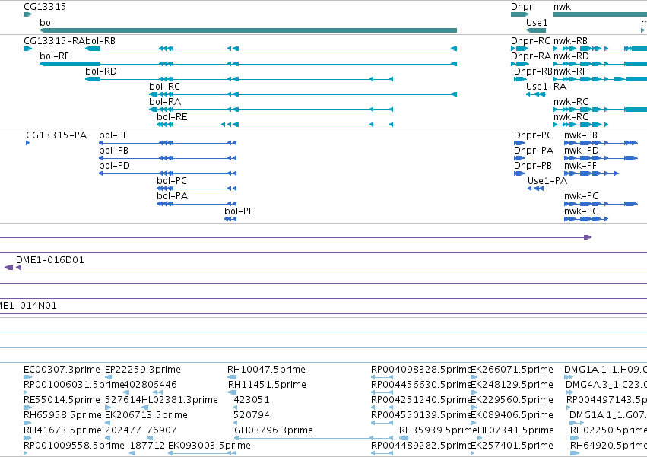647x457 pixels.
Task: Select the RH65958.5prime EST label
Action: (62, 415)
